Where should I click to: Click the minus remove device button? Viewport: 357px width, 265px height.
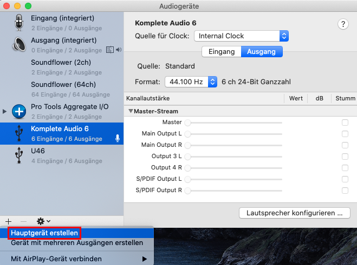click(23, 221)
